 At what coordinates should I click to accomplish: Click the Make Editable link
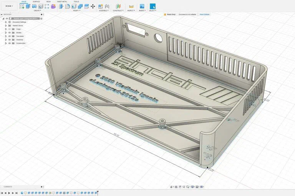(204, 14)
